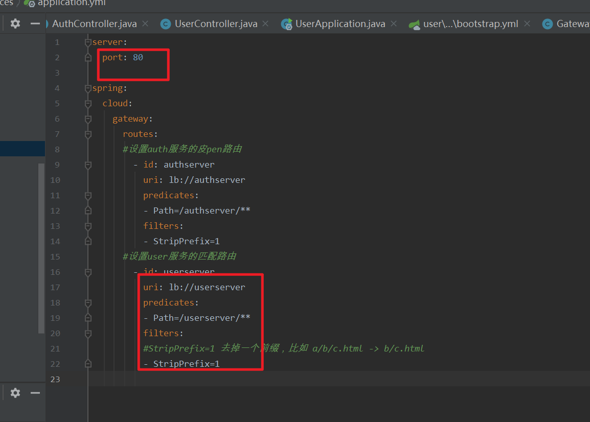Click '- Path=/userserver/**' line

(x=197, y=318)
